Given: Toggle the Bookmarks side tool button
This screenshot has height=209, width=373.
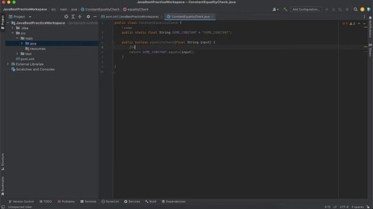Looking at the screenshot, I should click(x=2, y=186).
